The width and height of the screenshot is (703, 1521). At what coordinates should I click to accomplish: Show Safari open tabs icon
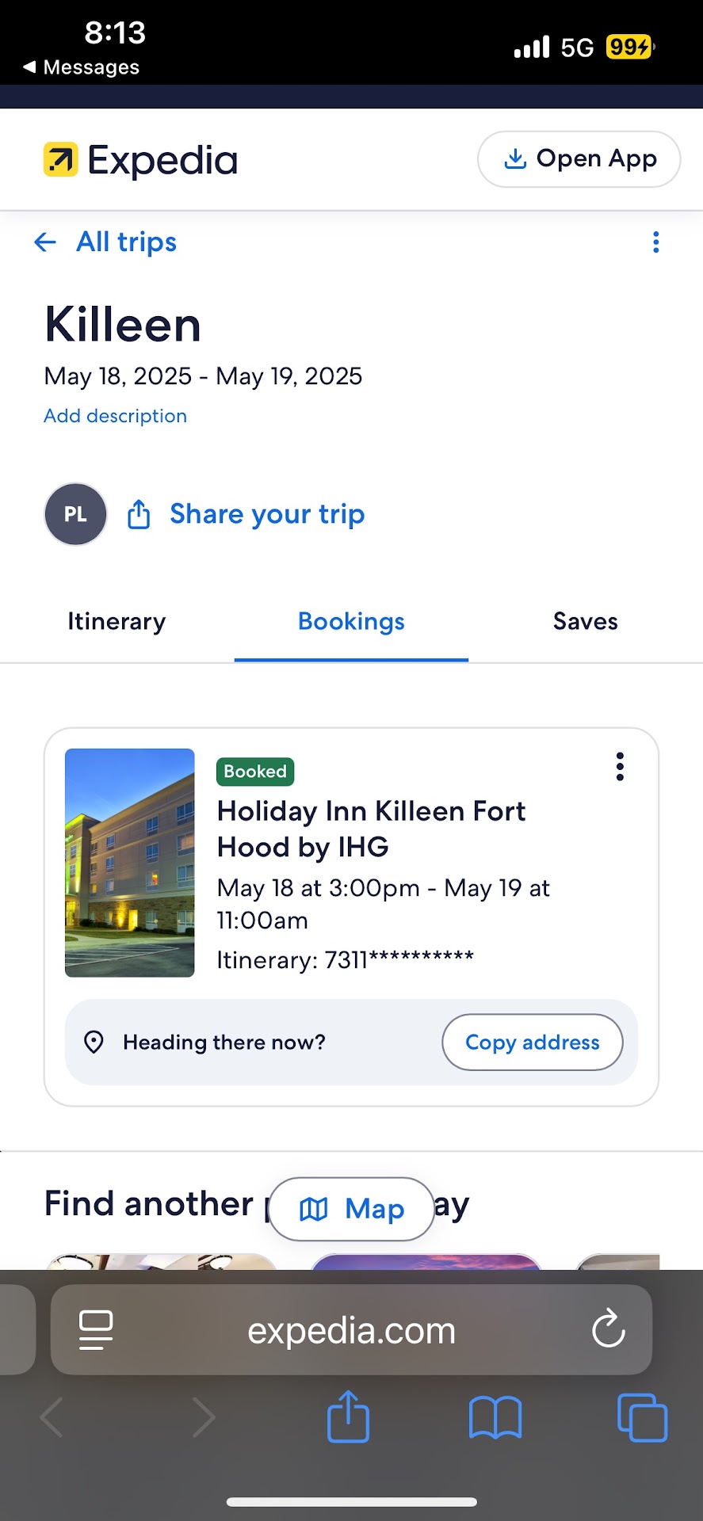[642, 1417]
